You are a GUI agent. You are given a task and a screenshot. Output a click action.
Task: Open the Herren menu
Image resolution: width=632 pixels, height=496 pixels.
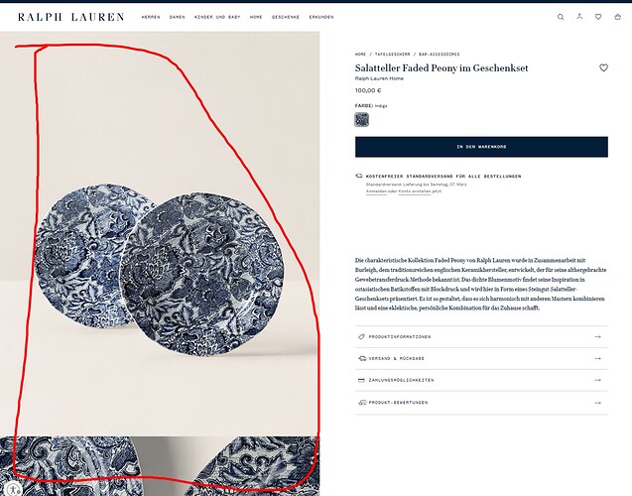[151, 17]
